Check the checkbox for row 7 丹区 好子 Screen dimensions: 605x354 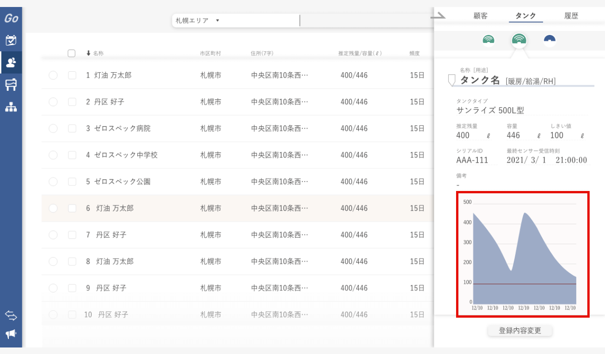[72, 235]
